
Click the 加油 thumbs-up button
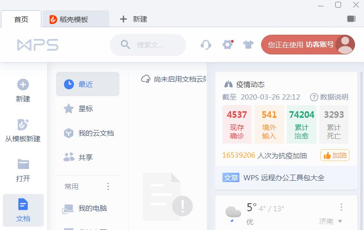pyautogui.click(x=335, y=155)
